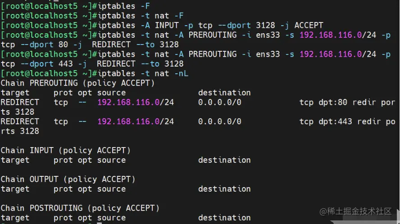Click "0.0.0.0/0" destination in the dpt:80 row
Viewport: 400px width, 224px height.
tap(220, 103)
